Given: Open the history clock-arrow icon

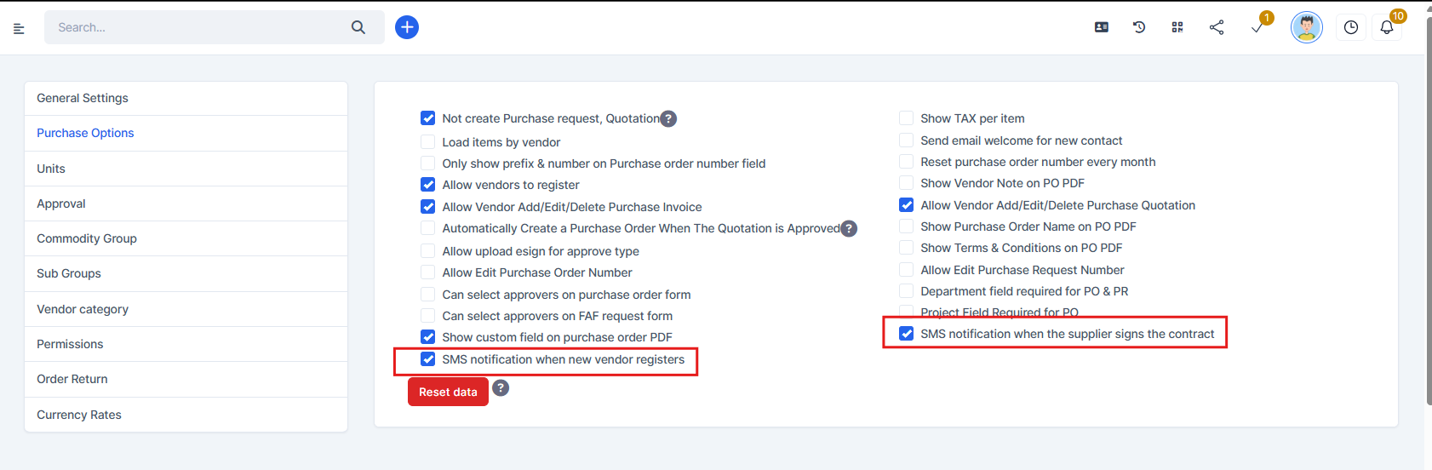Looking at the screenshot, I should coord(1139,27).
